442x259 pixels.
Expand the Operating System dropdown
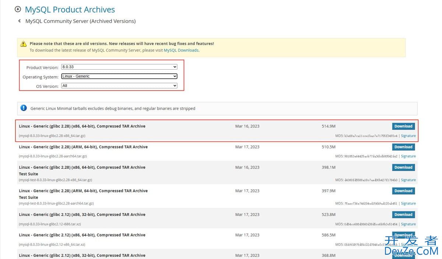tap(119, 76)
